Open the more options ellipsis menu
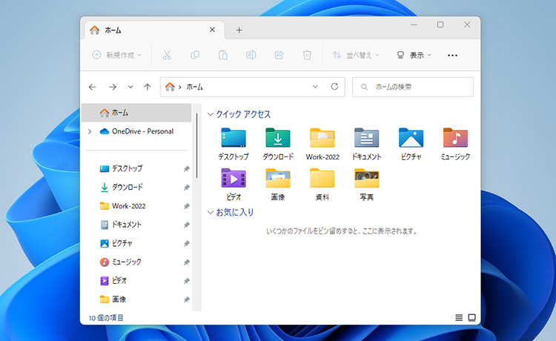 click(453, 55)
